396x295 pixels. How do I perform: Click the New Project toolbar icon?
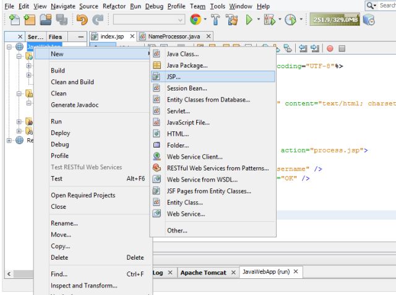click(x=30, y=20)
